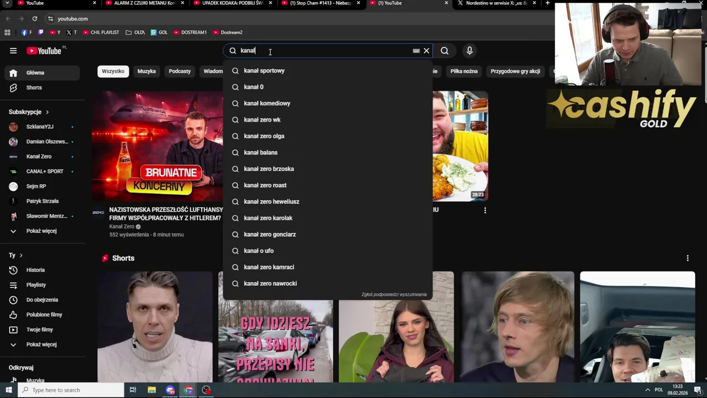This screenshot has height=398, width=707.
Task: Open Shorts in the sidebar
Action: click(x=42, y=88)
